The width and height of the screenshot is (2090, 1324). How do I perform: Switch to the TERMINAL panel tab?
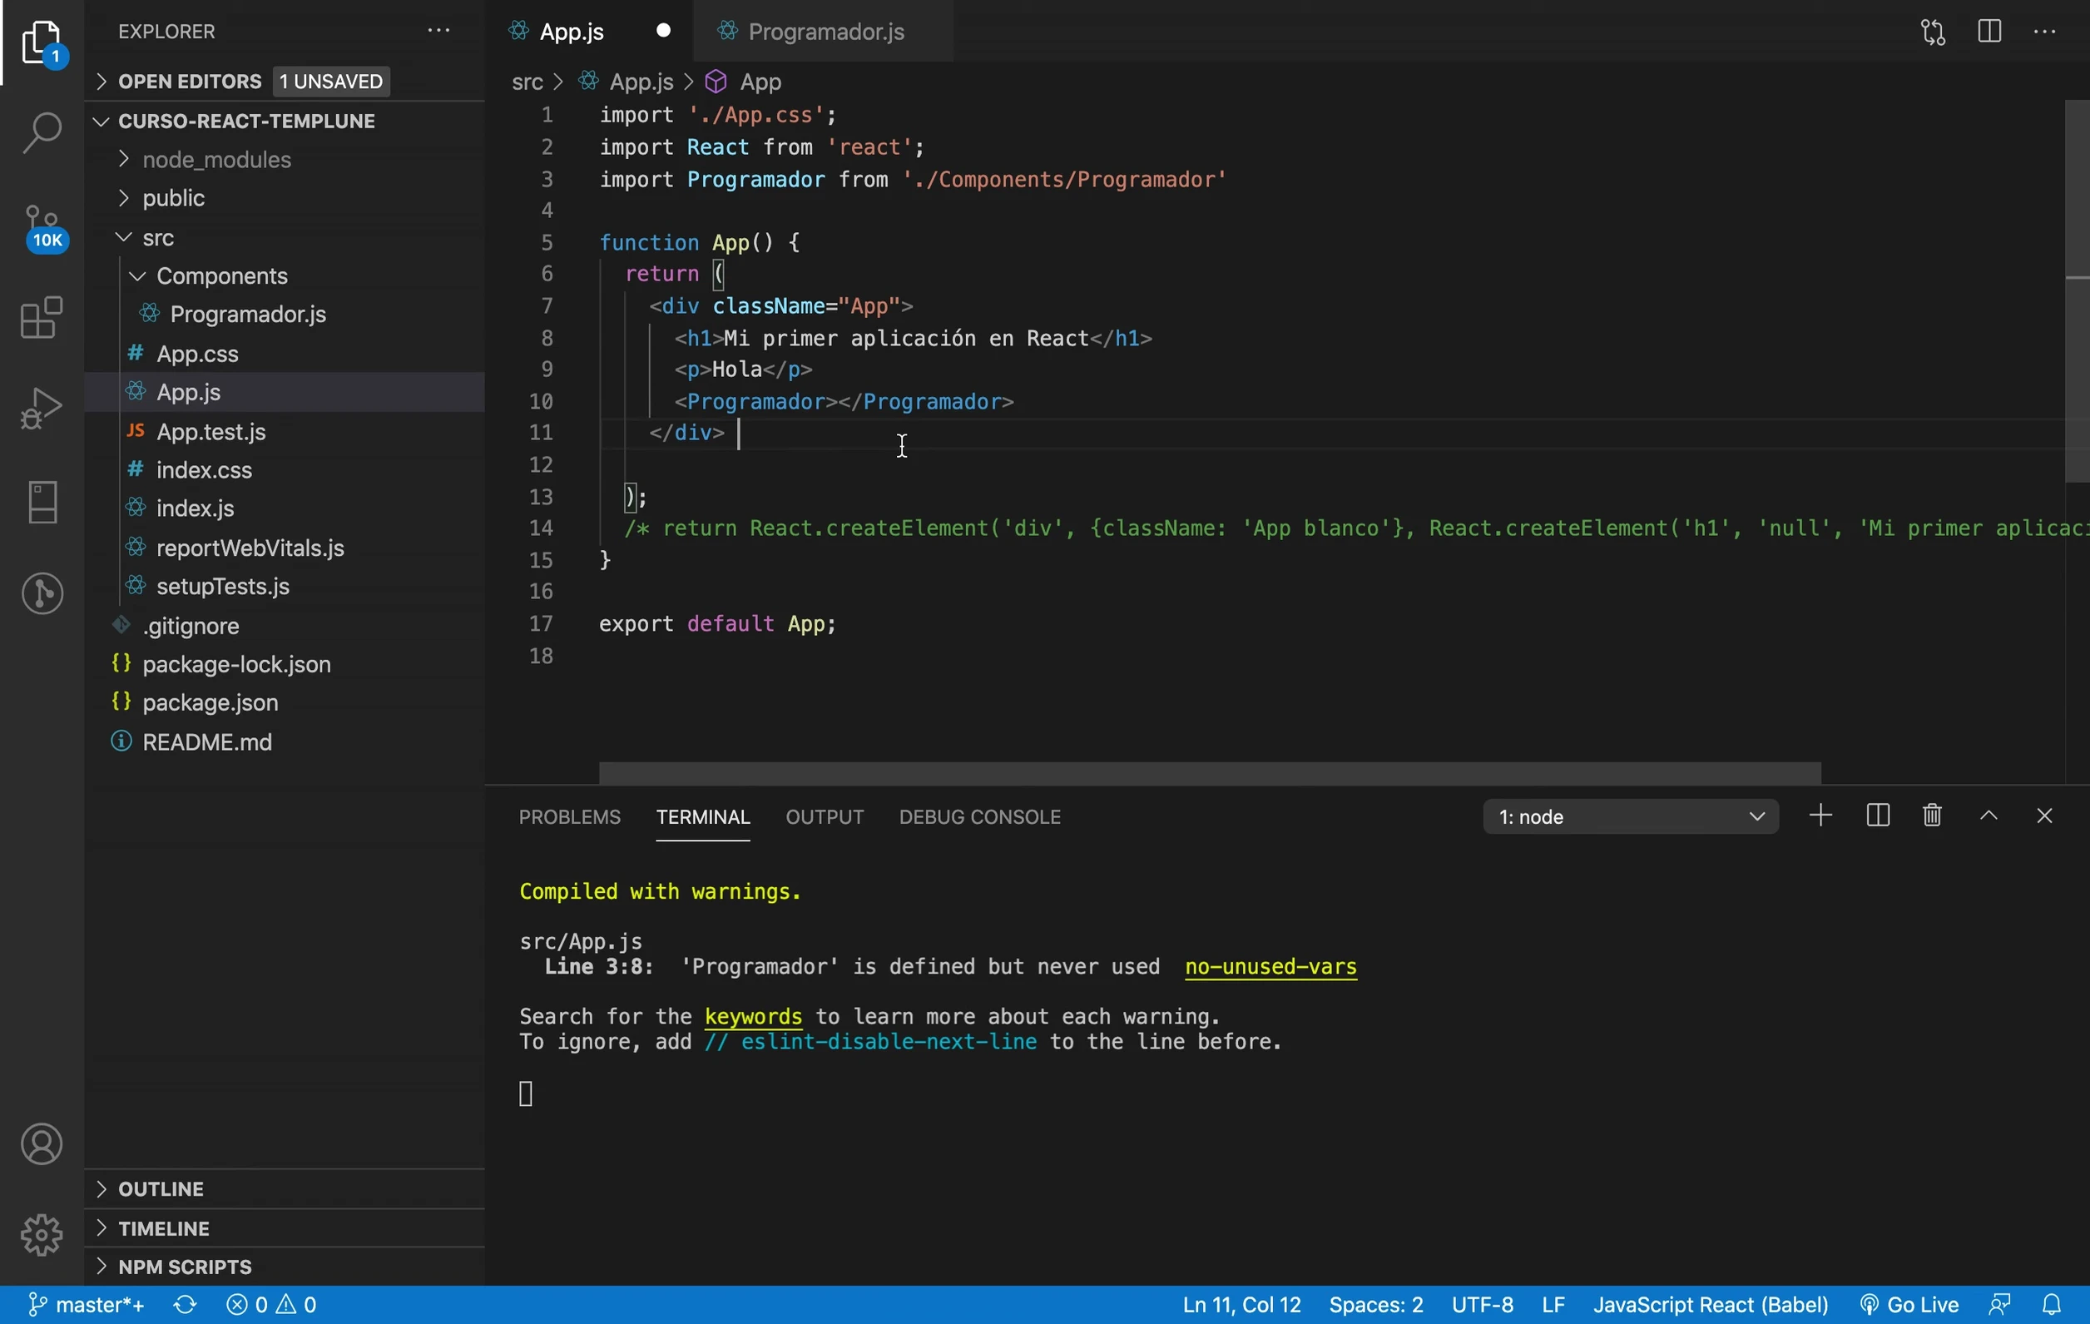(703, 817)
